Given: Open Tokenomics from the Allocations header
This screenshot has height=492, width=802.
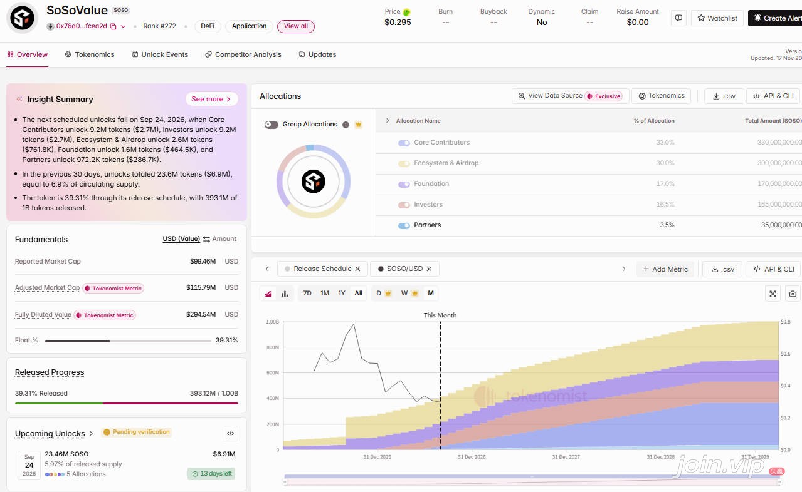Looking at the screenshot, I should [x=662, y=96].
